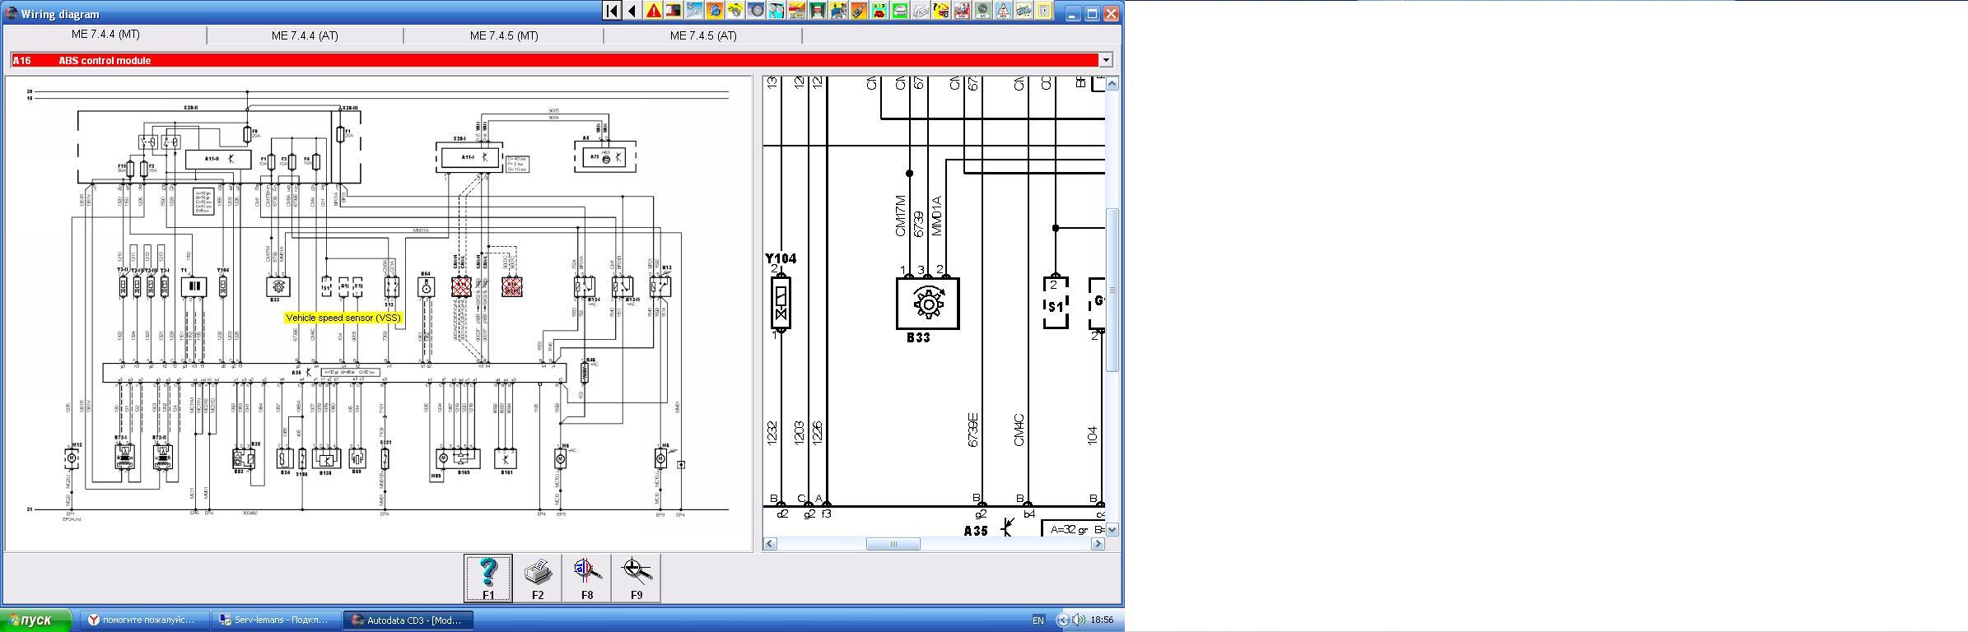
Task: Click the green car toolbar icon
Action: pyautogui.click(x=900, y=11)
